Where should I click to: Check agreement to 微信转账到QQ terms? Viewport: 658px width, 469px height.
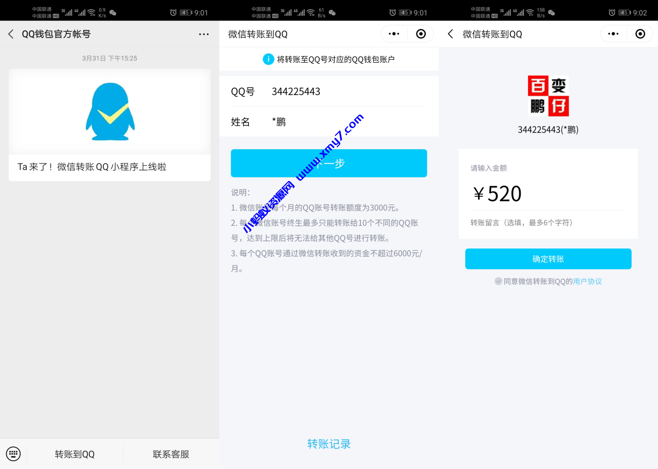[498, 281]
